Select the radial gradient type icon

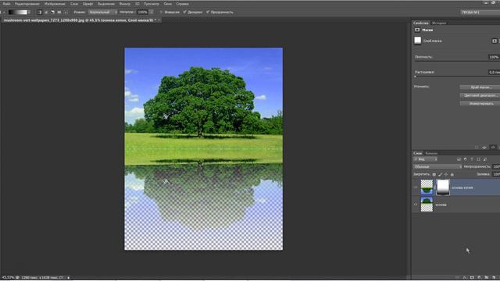[46, 12]
